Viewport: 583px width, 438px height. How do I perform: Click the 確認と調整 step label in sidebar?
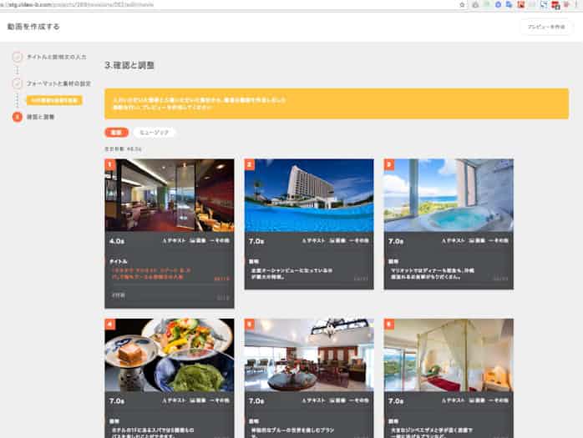(40, 117)
